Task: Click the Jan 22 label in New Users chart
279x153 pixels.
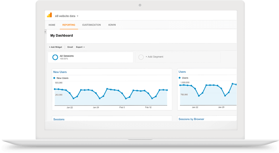Action: point(70,107)
